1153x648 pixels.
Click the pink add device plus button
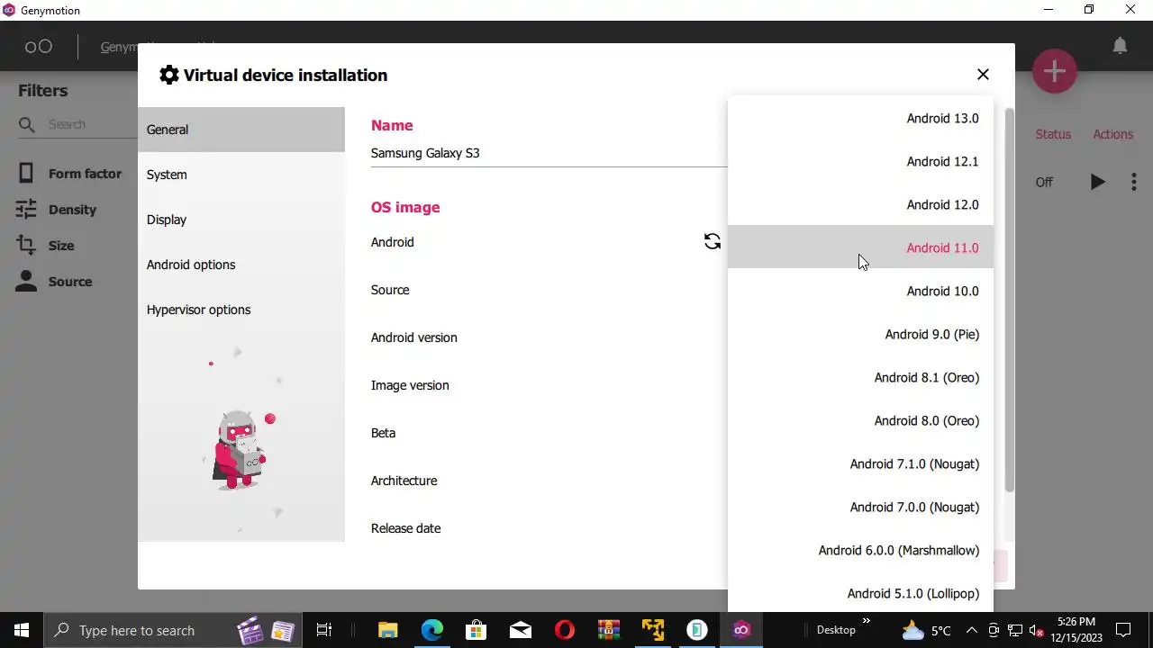click(1055, 71)
